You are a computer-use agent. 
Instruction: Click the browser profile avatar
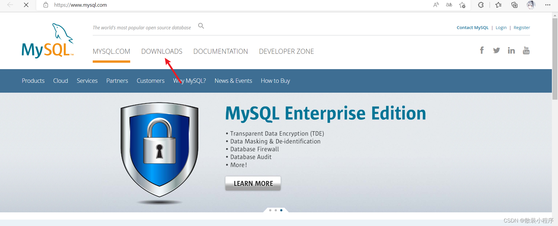[x=531, y=5]
